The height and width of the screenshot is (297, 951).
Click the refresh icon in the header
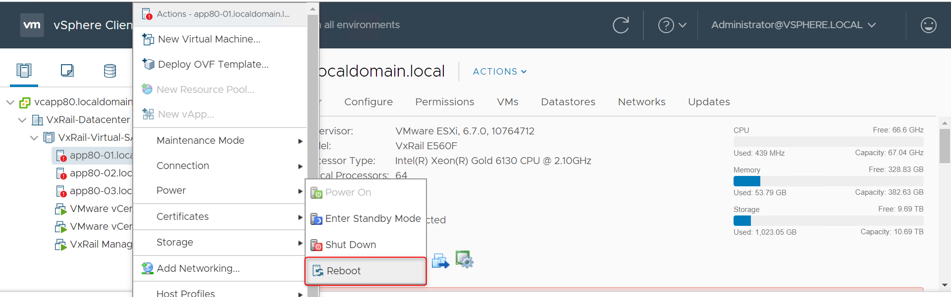pos(621,25)
